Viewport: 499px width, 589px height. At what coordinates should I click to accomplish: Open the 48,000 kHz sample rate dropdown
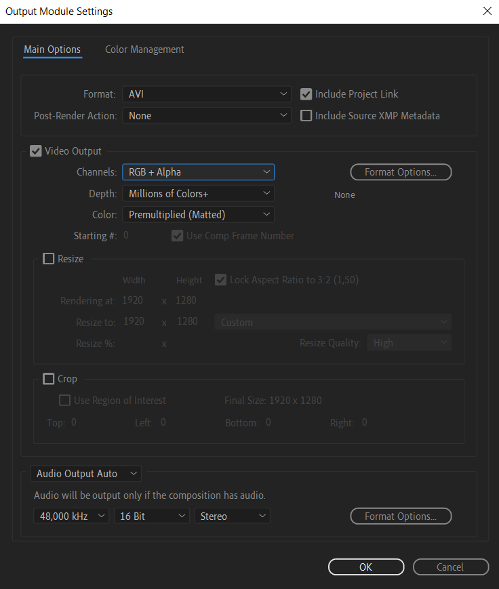coord(71,516)
